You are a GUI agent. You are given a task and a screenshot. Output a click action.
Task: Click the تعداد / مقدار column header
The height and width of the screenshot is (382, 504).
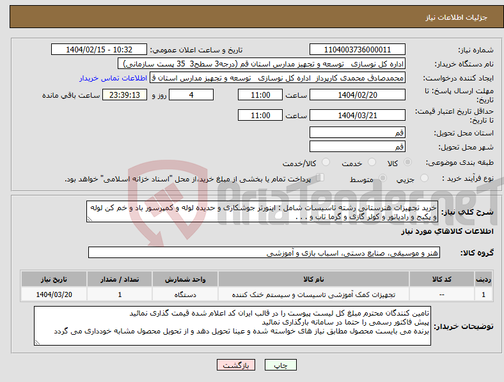tap(120, 279)
